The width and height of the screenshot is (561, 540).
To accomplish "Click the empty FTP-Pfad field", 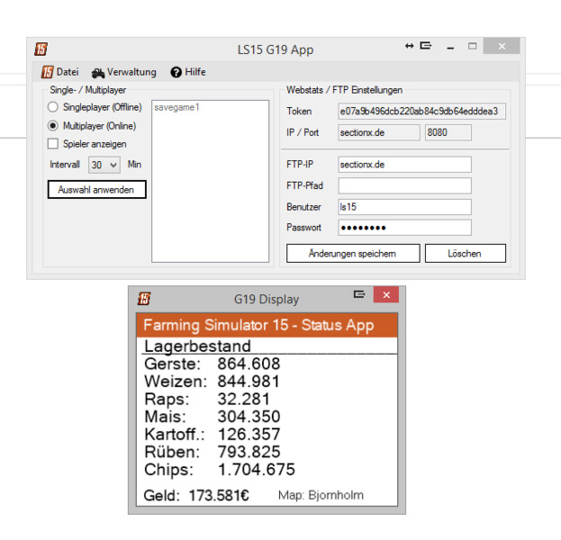I will click(x=404, y=185).
